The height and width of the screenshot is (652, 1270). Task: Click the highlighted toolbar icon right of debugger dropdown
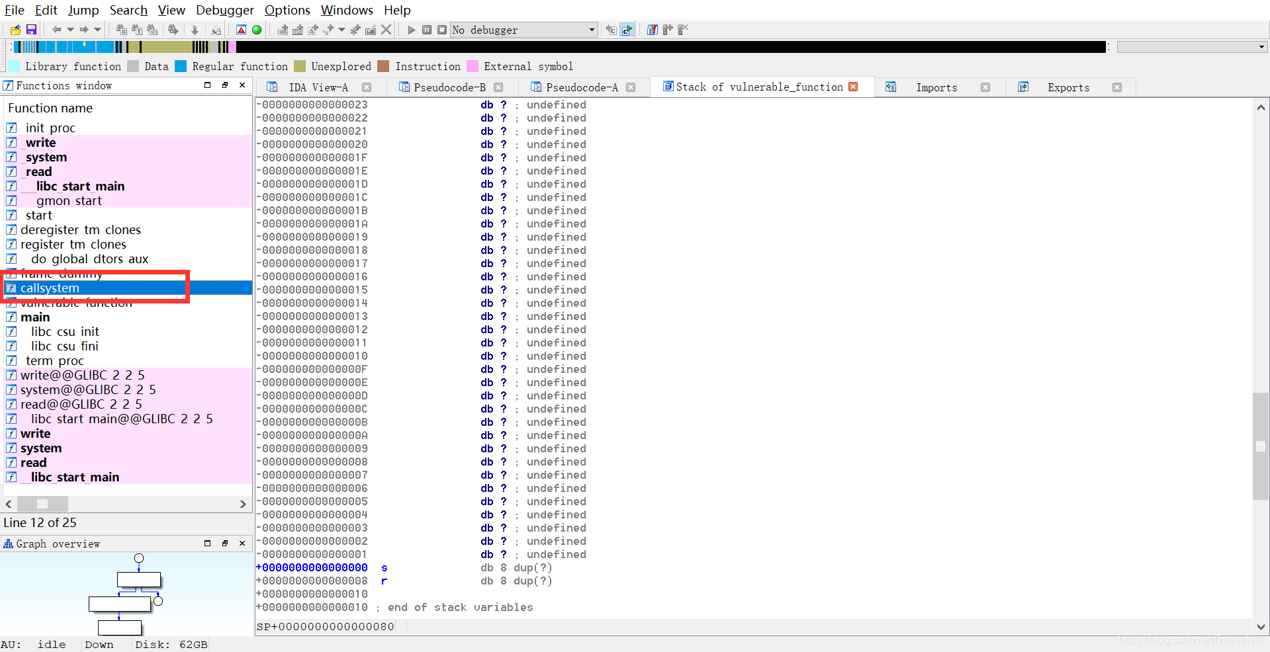[627, 30]
